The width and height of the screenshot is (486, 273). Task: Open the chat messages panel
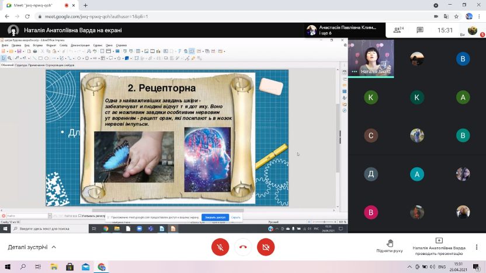tap(419, 30)
